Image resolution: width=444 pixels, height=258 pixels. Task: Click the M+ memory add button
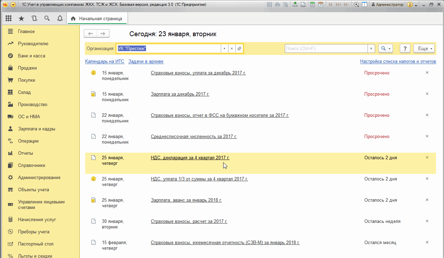click(338, 5)
